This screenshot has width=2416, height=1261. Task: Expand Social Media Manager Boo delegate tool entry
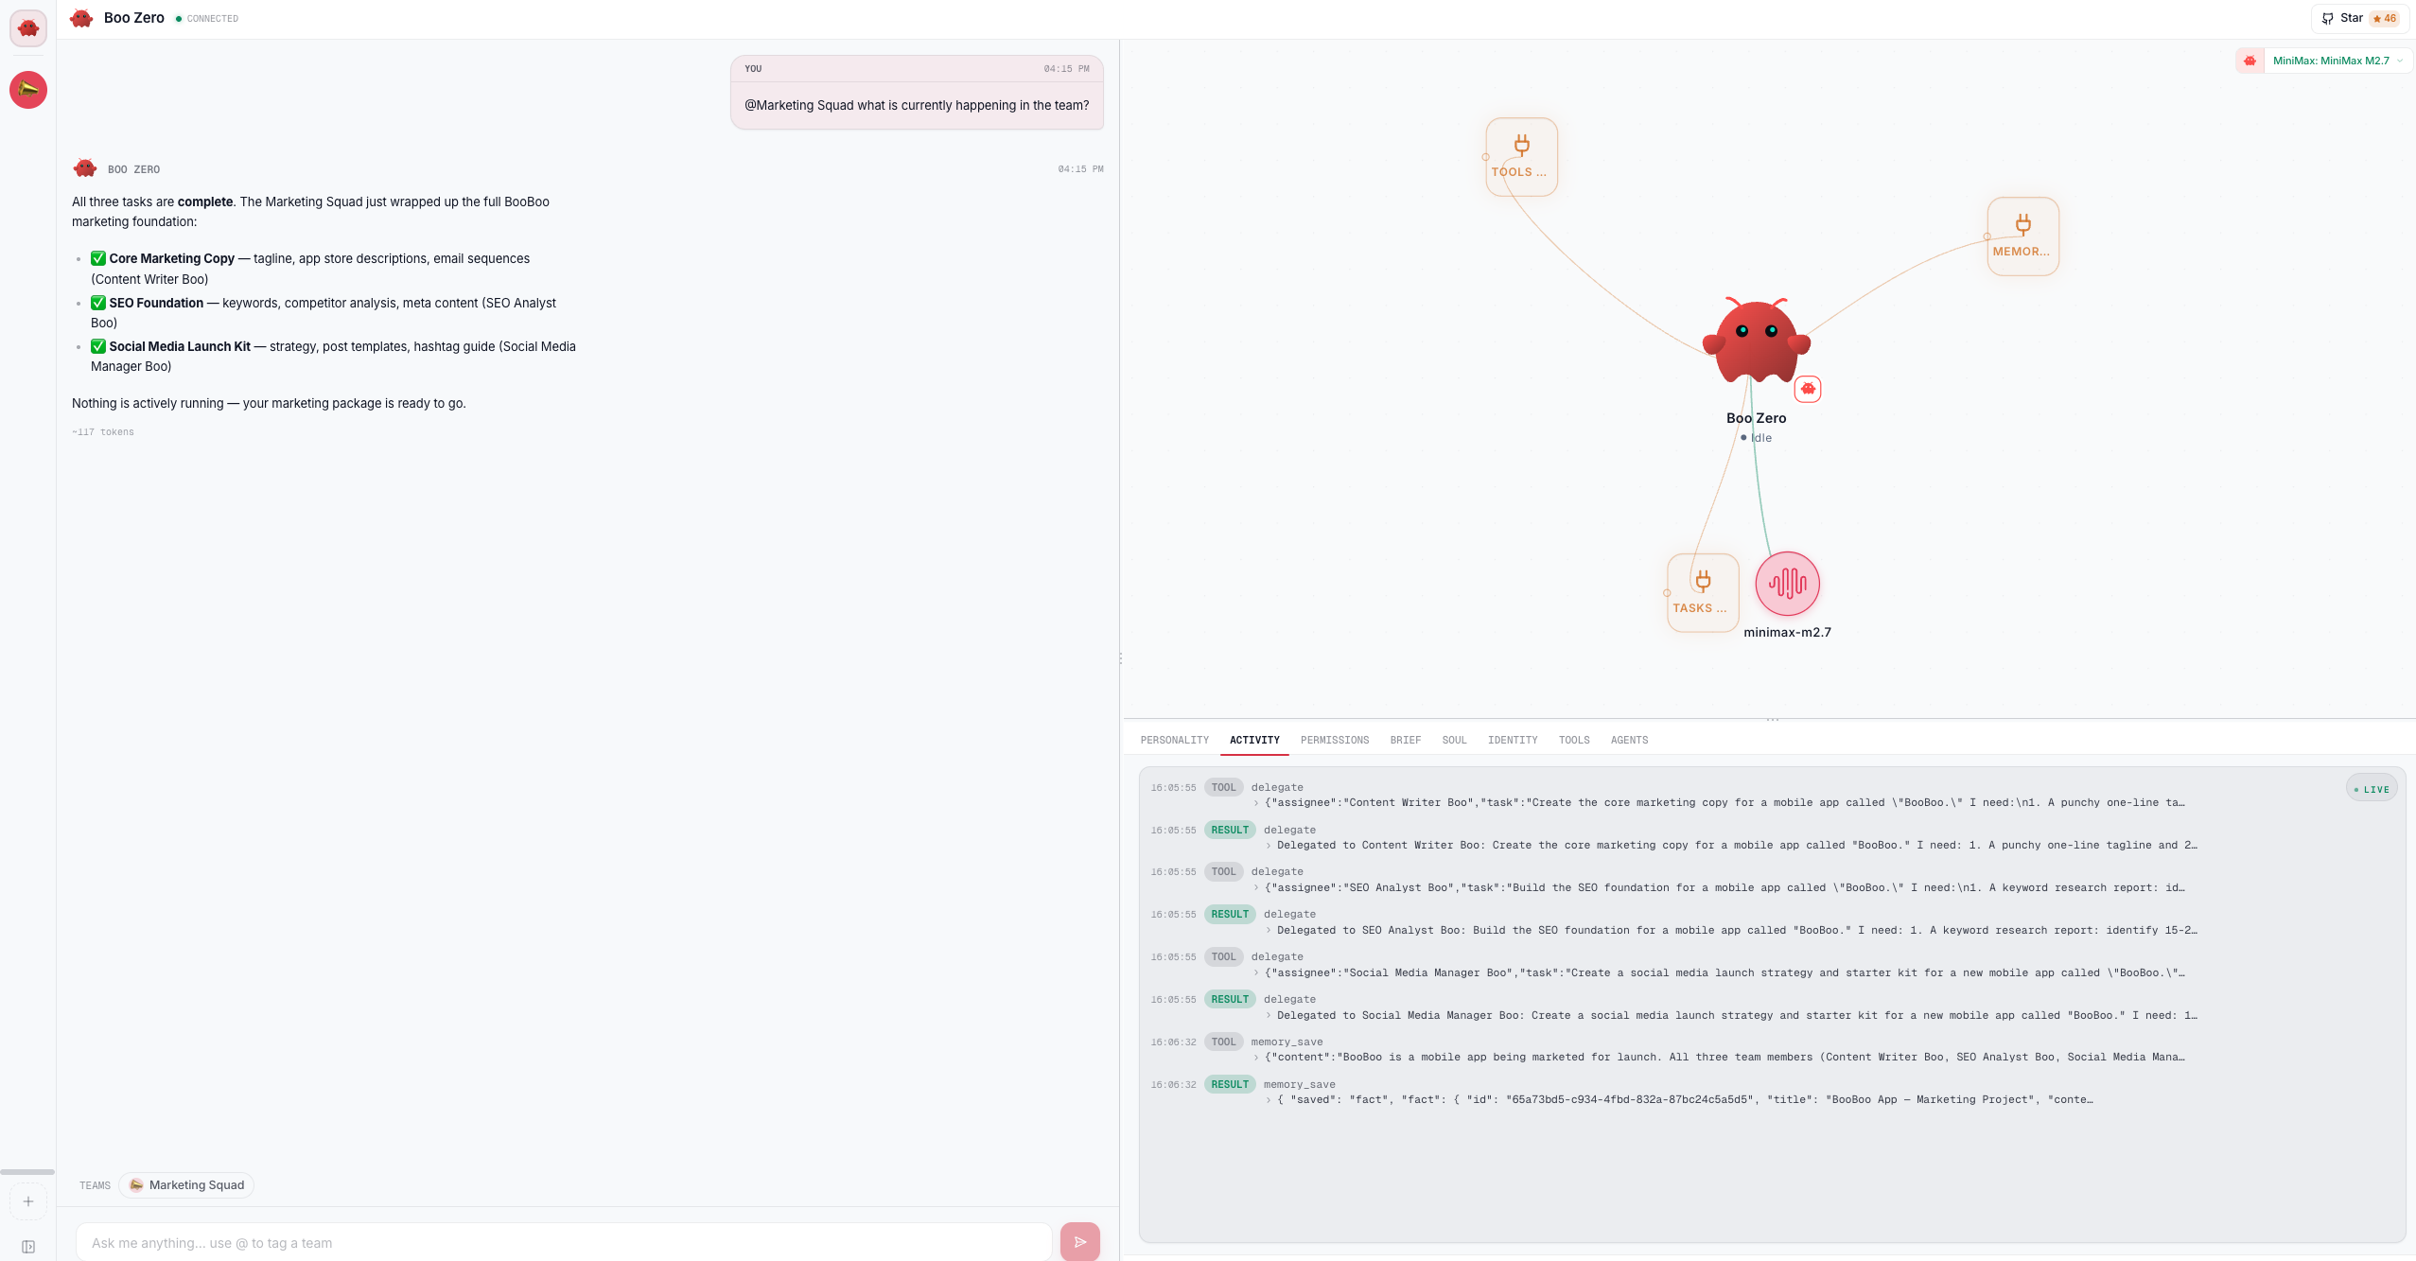1719,972
